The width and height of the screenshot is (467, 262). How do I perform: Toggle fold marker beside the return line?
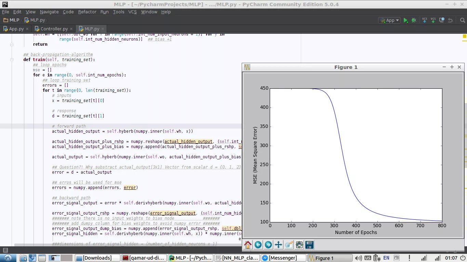click(12, 44)
